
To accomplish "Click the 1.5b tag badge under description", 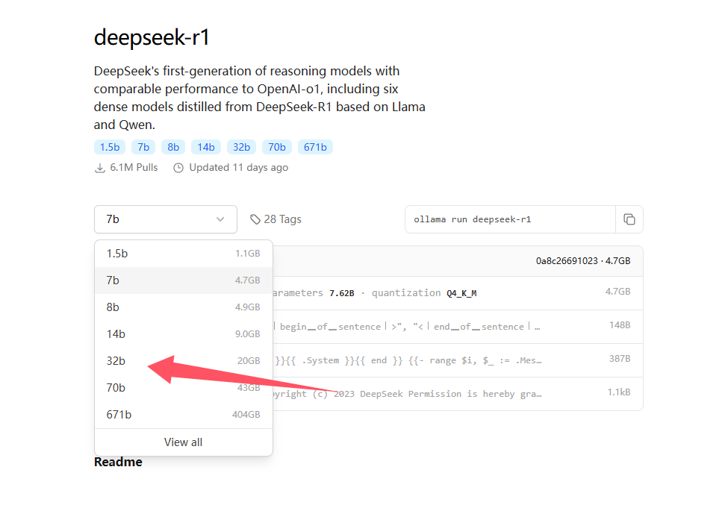I will pyautogui.click(x=109, y=147).
